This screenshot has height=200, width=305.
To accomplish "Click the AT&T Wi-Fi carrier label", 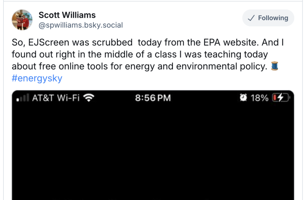I will [56, 98].
